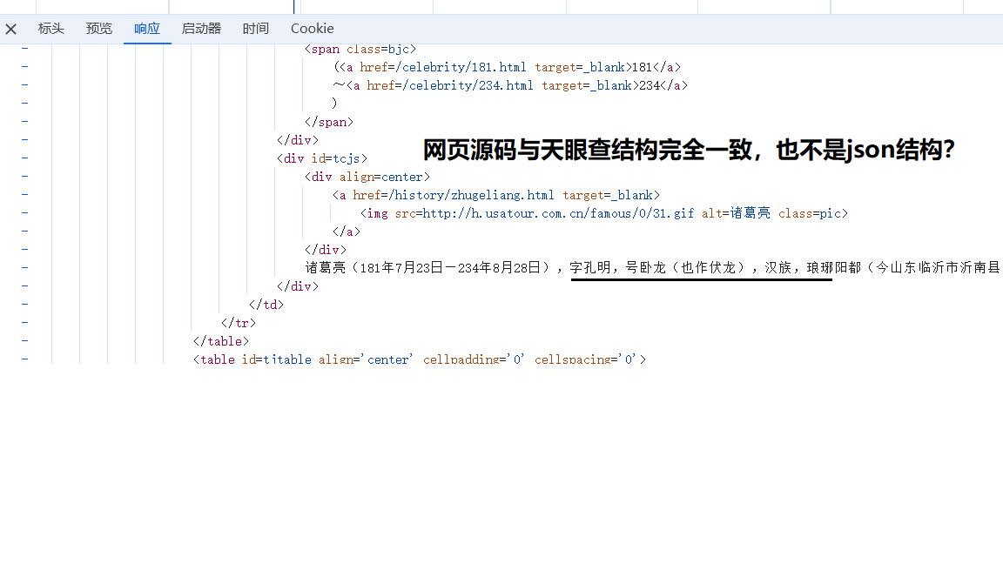
Task: Switch to the 时间 tab
Action: point(256,29)
